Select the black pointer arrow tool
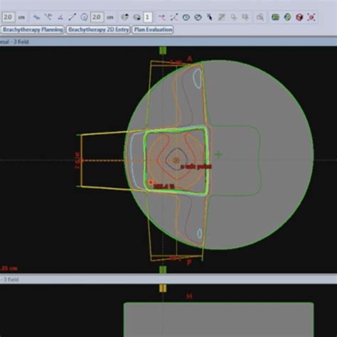 [x=210, y=17]
